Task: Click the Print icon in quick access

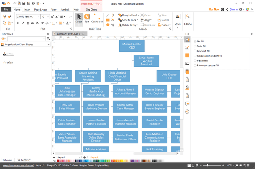Action: [33, 3]
